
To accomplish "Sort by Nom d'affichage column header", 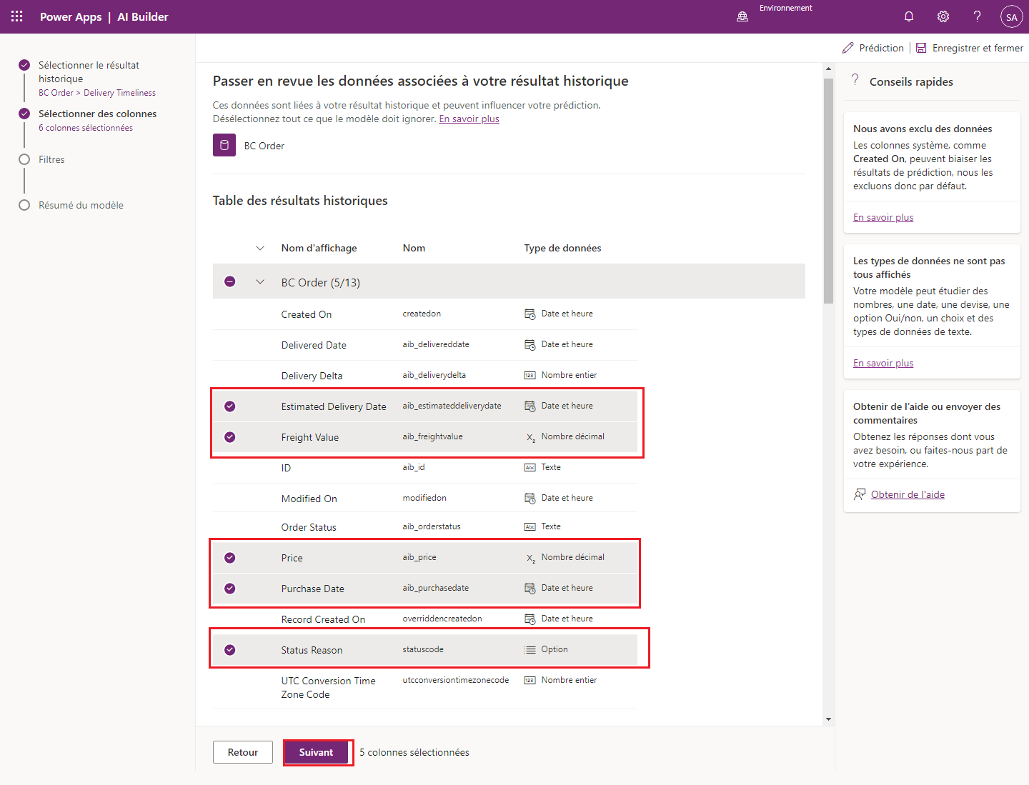I will pyautogui.click(x=319, y=248).
